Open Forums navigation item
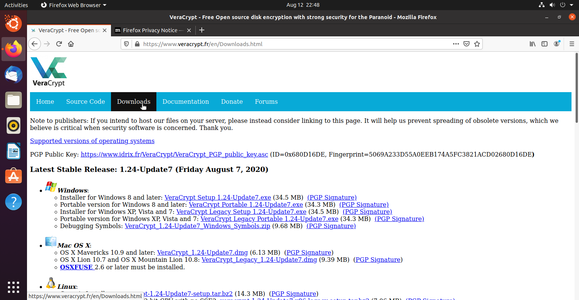This screenshot has width=579, height=300. tap(266, 101)
